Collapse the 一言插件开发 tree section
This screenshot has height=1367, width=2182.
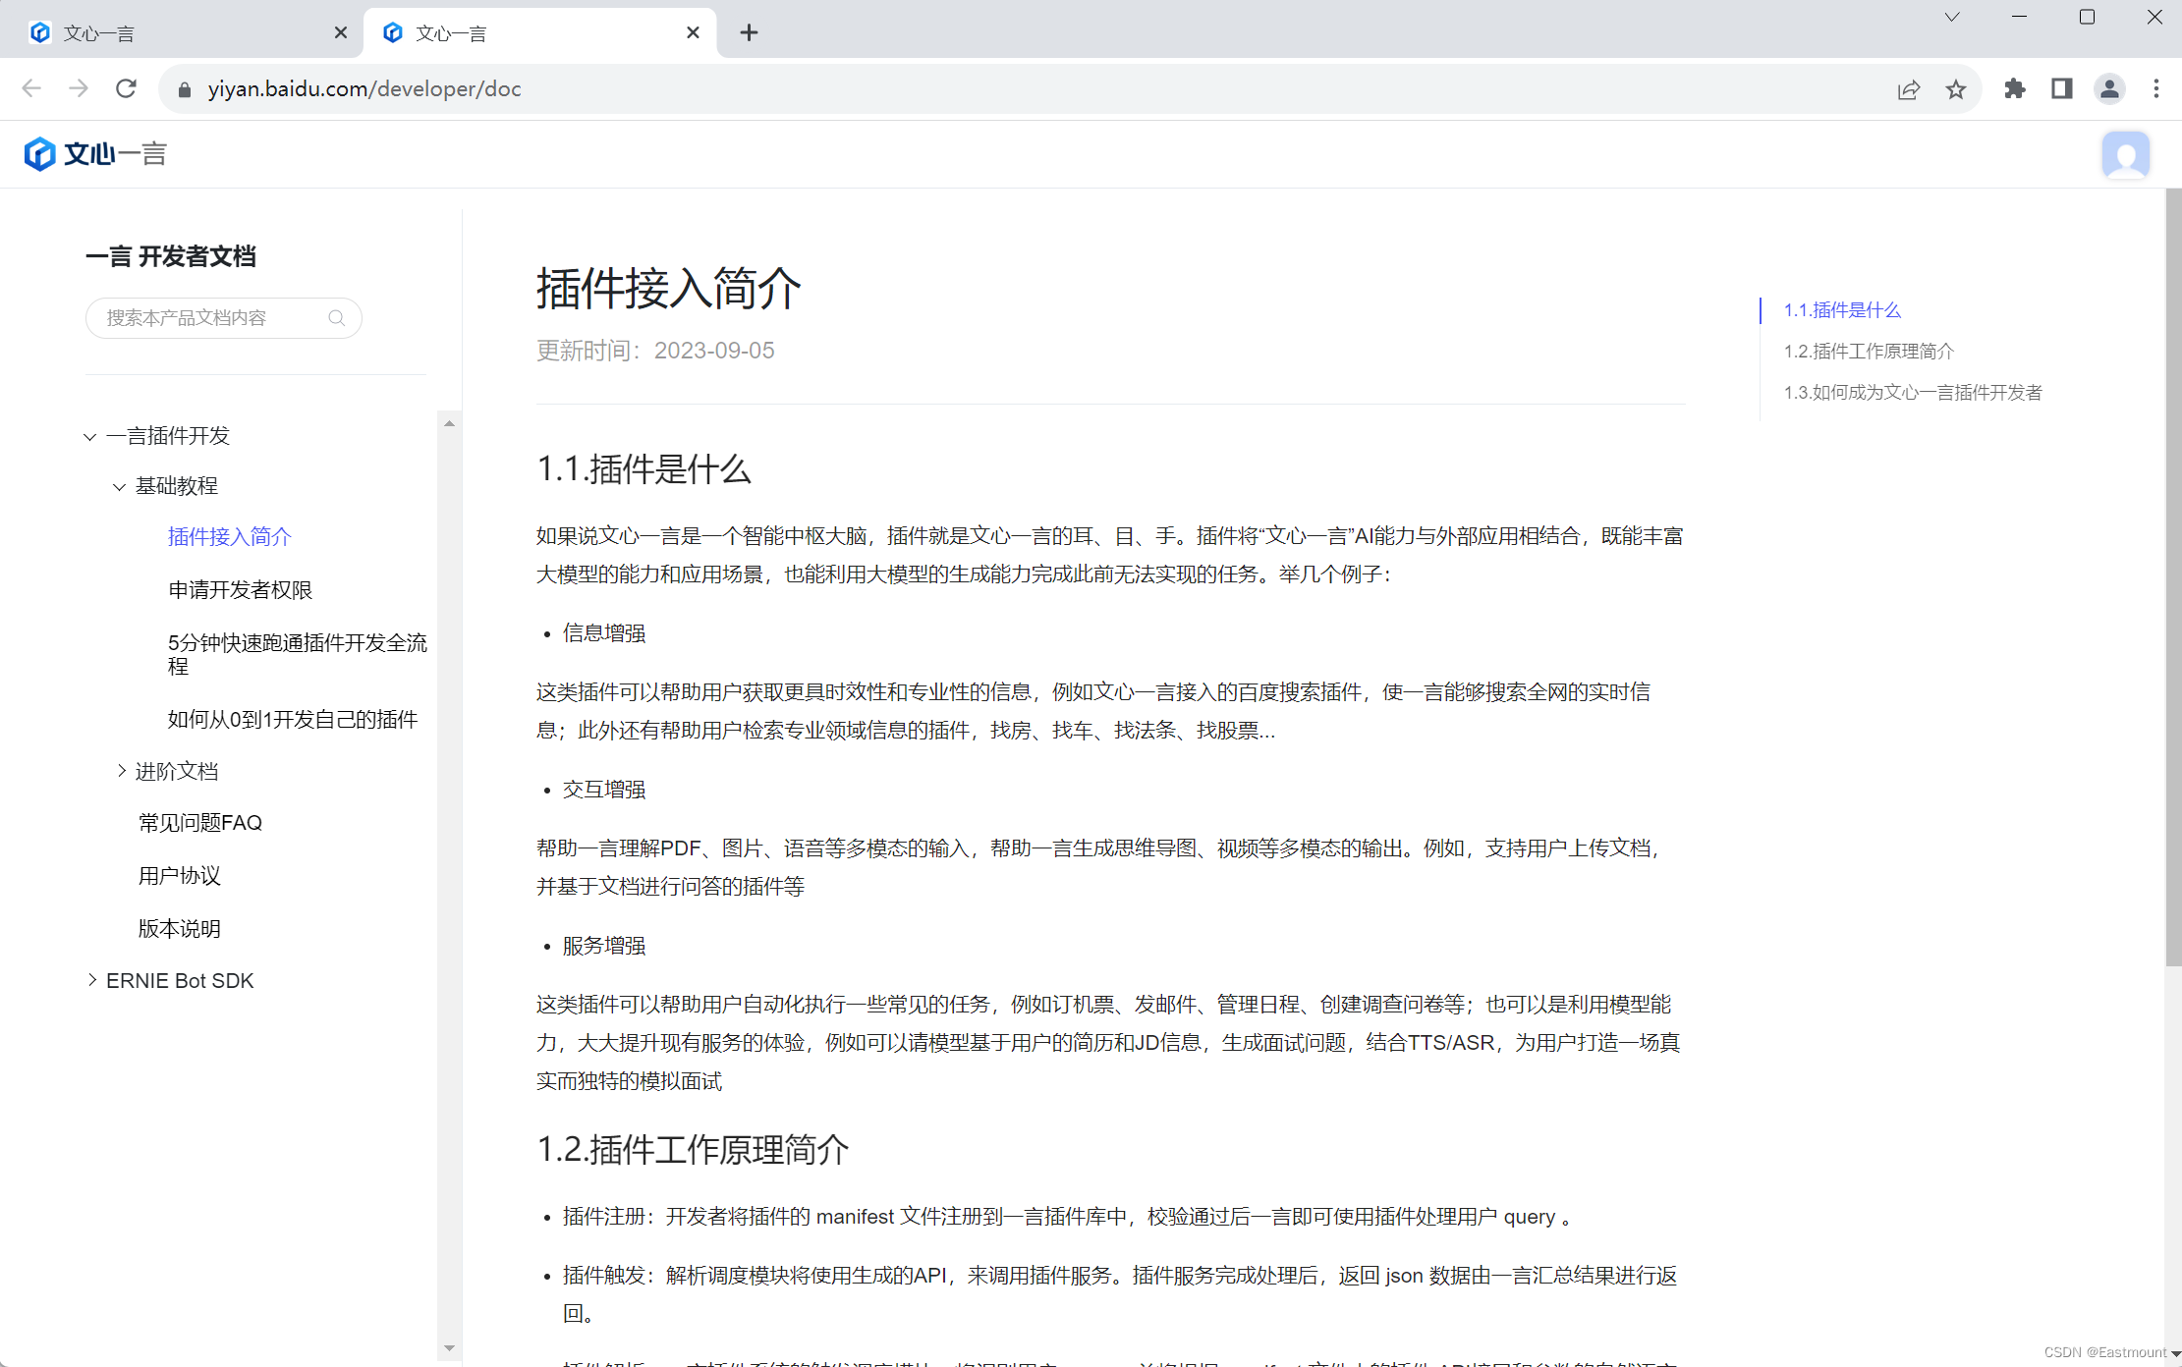coord(90,437)
